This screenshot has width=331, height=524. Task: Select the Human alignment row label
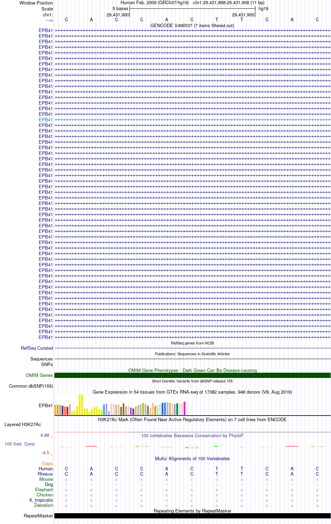46,469
